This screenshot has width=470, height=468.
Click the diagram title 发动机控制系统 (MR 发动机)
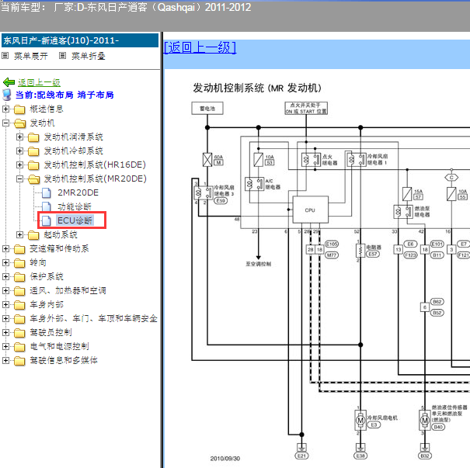coord(257,88)
